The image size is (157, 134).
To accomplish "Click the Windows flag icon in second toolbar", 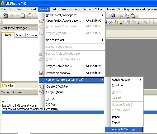I will (116, 22).
